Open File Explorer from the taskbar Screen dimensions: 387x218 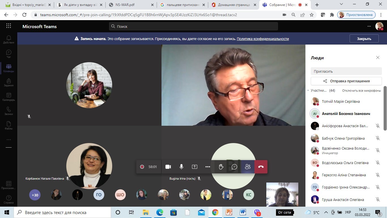pos(146,212)
